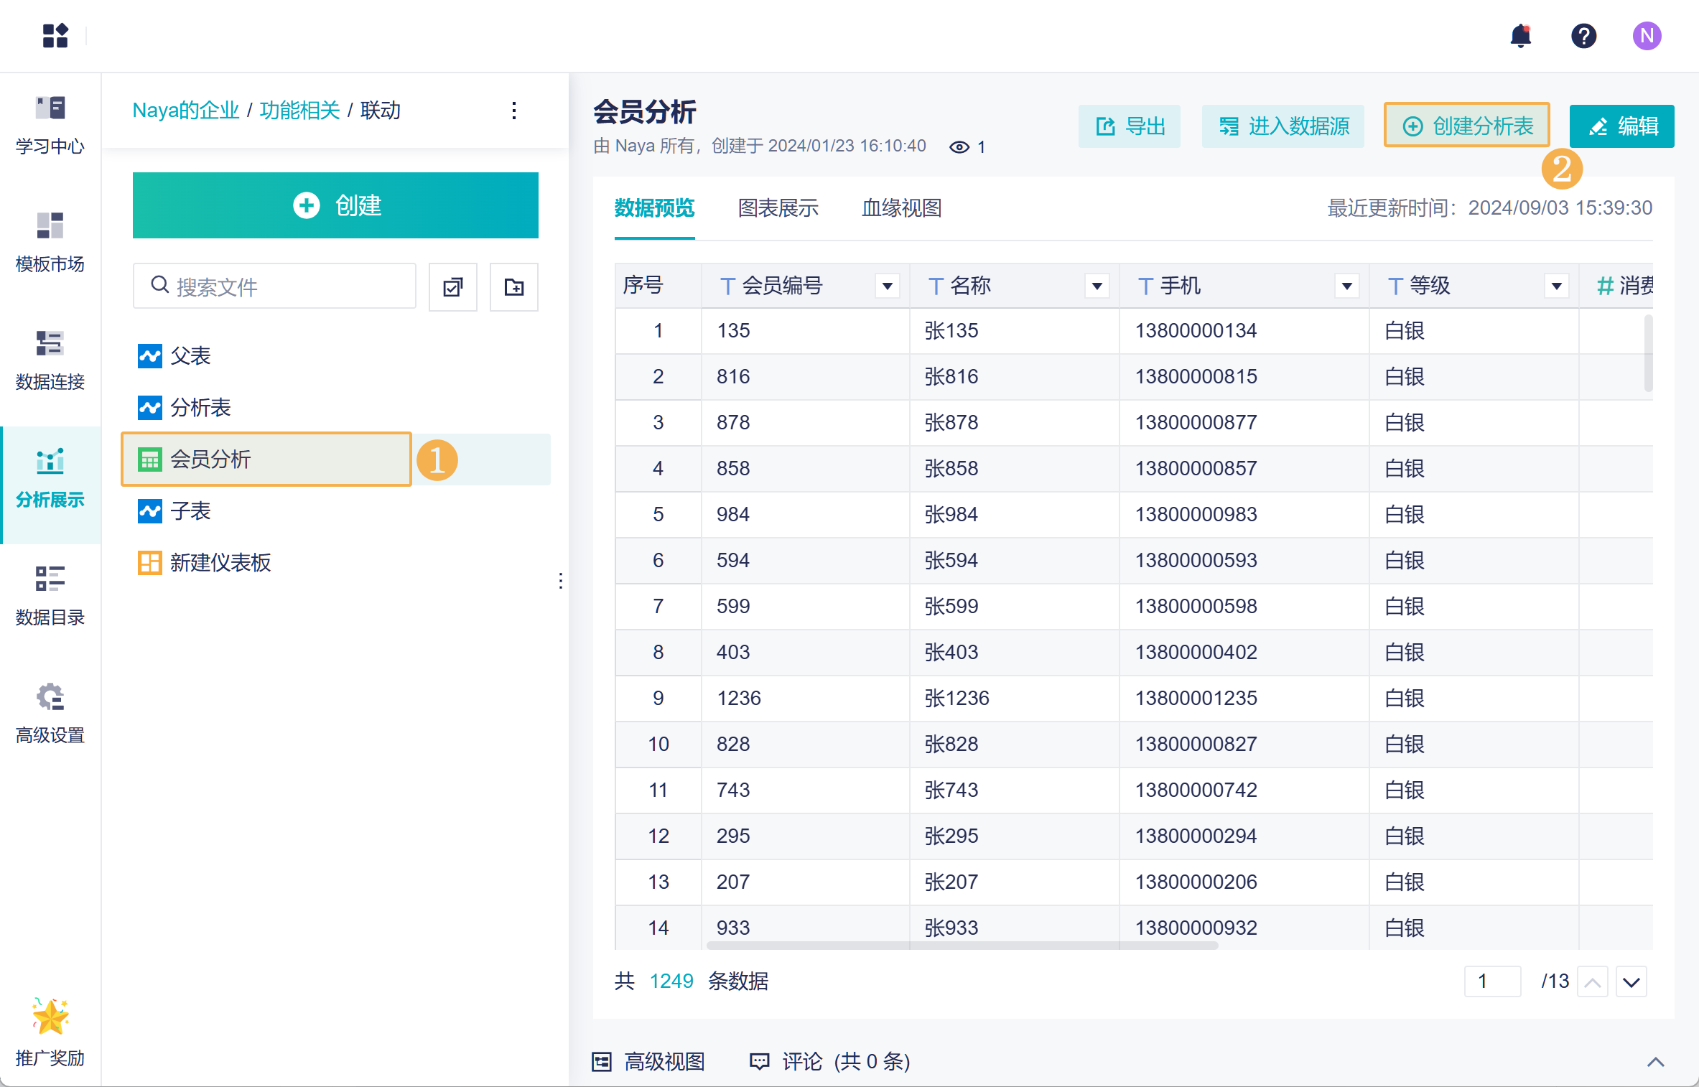The width and height of the screenshot is (1699, 1087).
Task: Click the 创建分析表 button
Action: (1467, 126)
